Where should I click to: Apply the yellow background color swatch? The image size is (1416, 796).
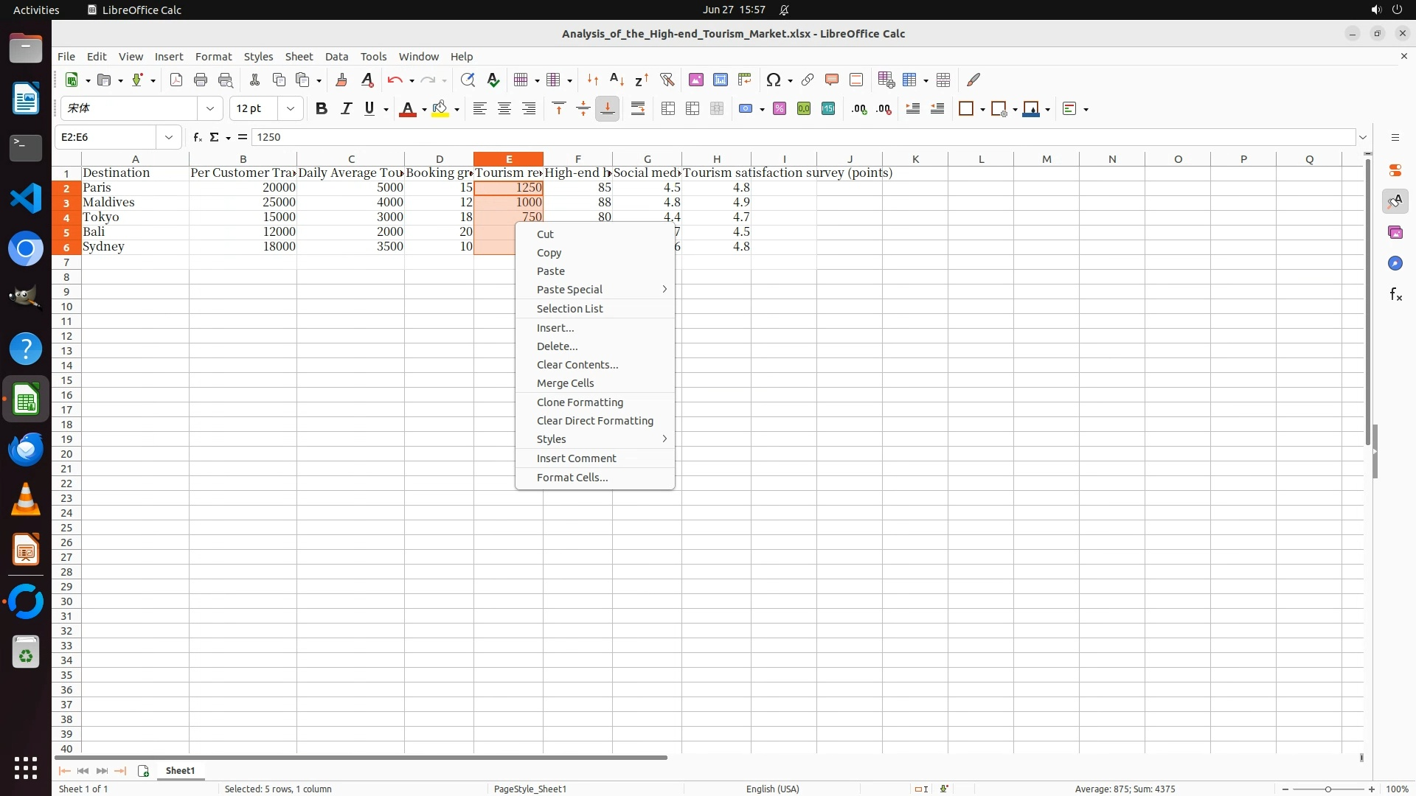point(440,109)
